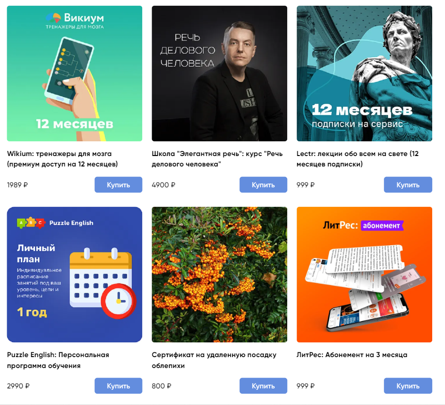Open the Wikium тренажеры для мозга title link
Screen dimensions: 445x405
(63, 159)
